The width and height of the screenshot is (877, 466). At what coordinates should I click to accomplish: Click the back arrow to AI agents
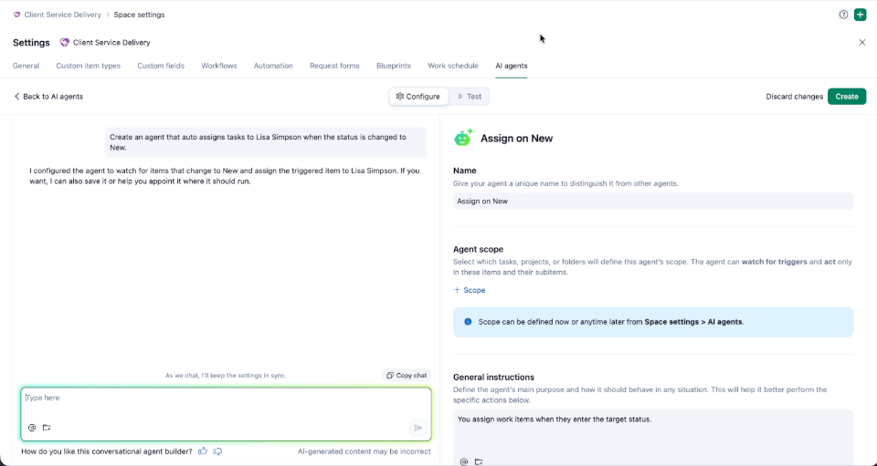(16, 97)
